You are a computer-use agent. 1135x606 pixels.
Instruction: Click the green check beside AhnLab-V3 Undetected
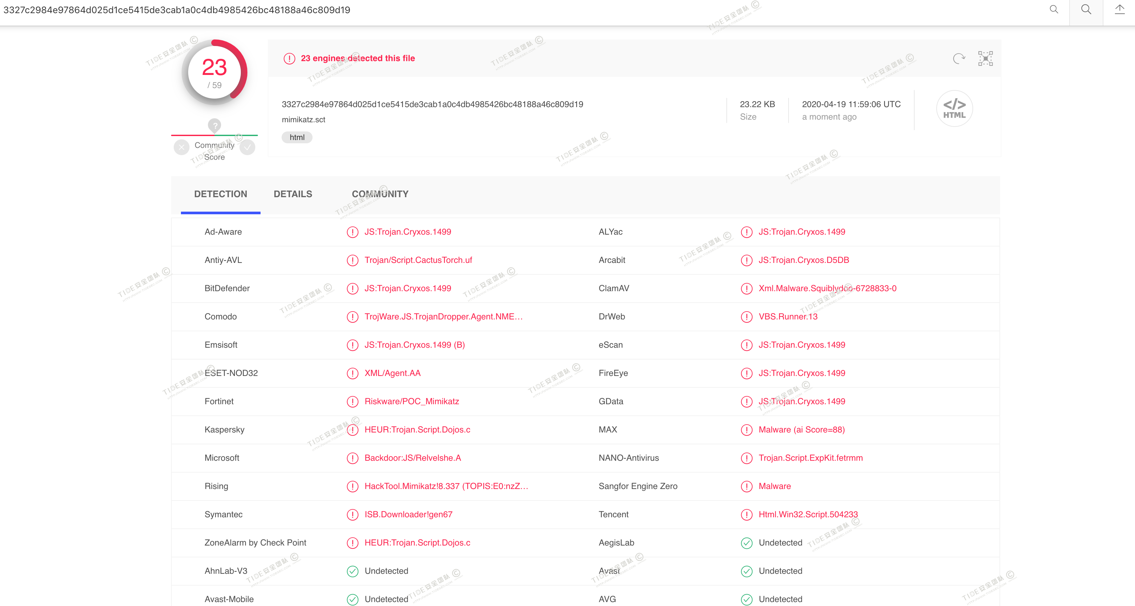click(352, 571)
